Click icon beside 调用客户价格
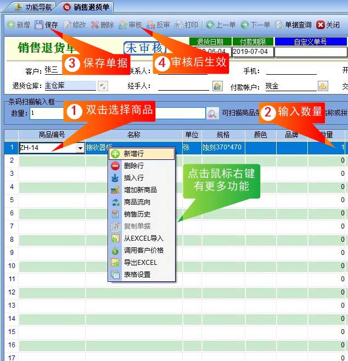 pos(115,251)
